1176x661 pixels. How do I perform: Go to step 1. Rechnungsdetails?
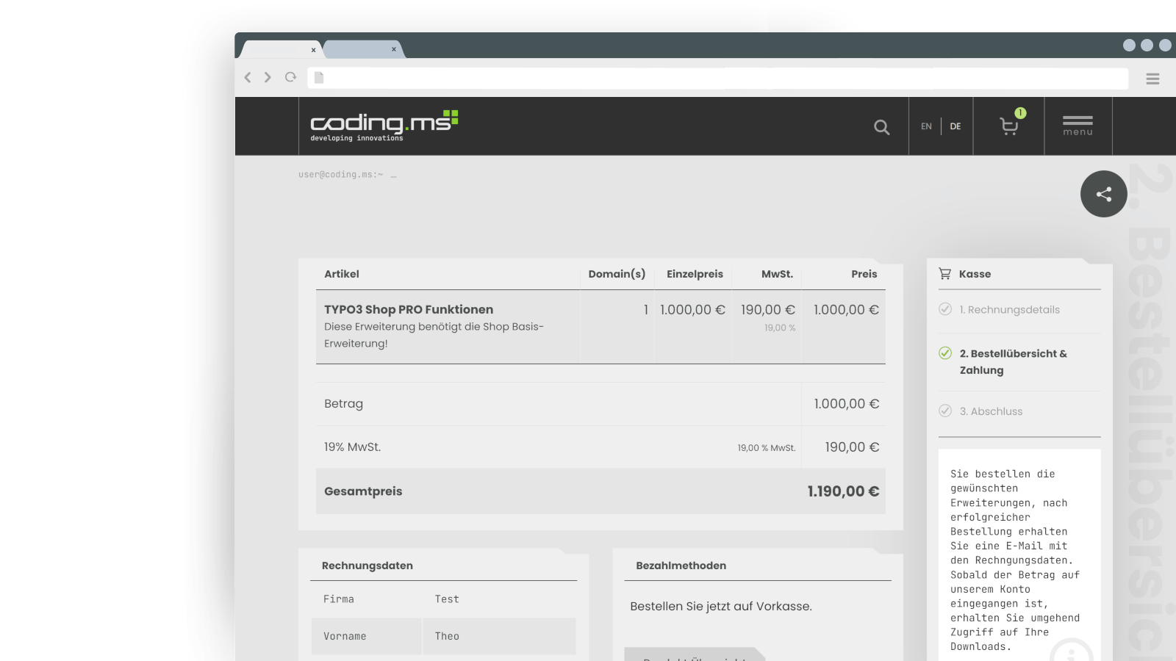pos(1009,310)
